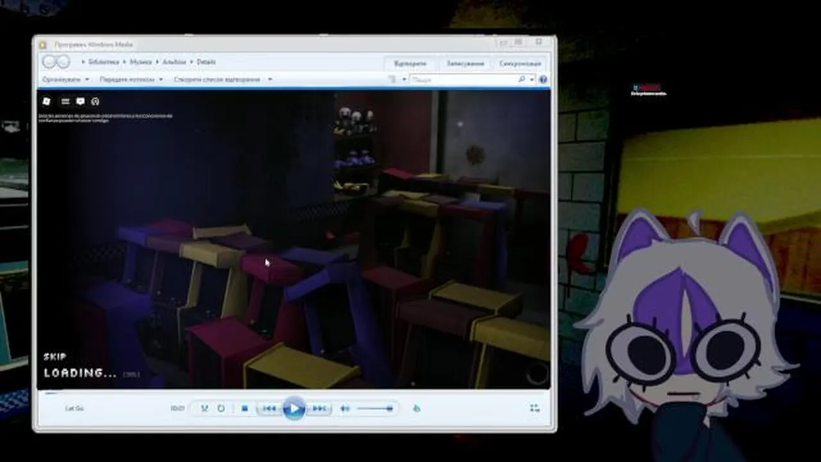Image resolution: width=821 pixels, height=462 pixels.
Task: Open the view options icon left of search
Action: pyautogui.click(x=392, y=80)
